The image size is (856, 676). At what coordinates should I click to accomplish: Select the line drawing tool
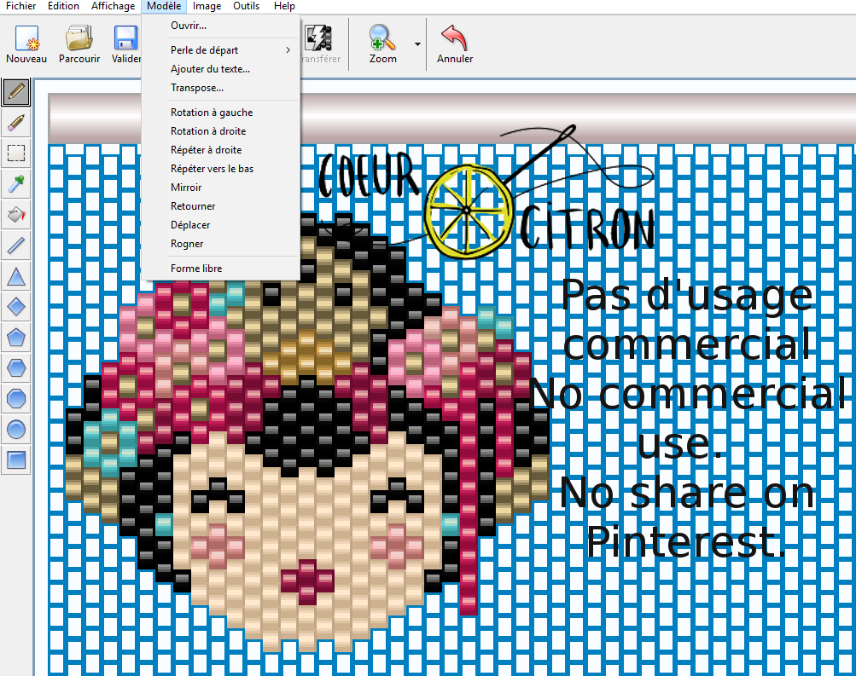point(16,246)
